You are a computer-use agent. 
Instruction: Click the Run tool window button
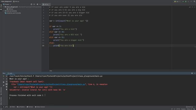coord(6,107)
